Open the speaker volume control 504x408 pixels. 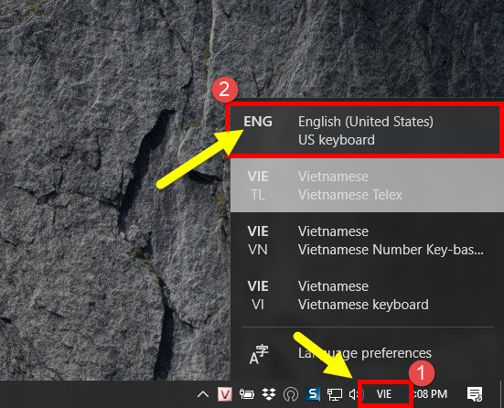point(355,394)
